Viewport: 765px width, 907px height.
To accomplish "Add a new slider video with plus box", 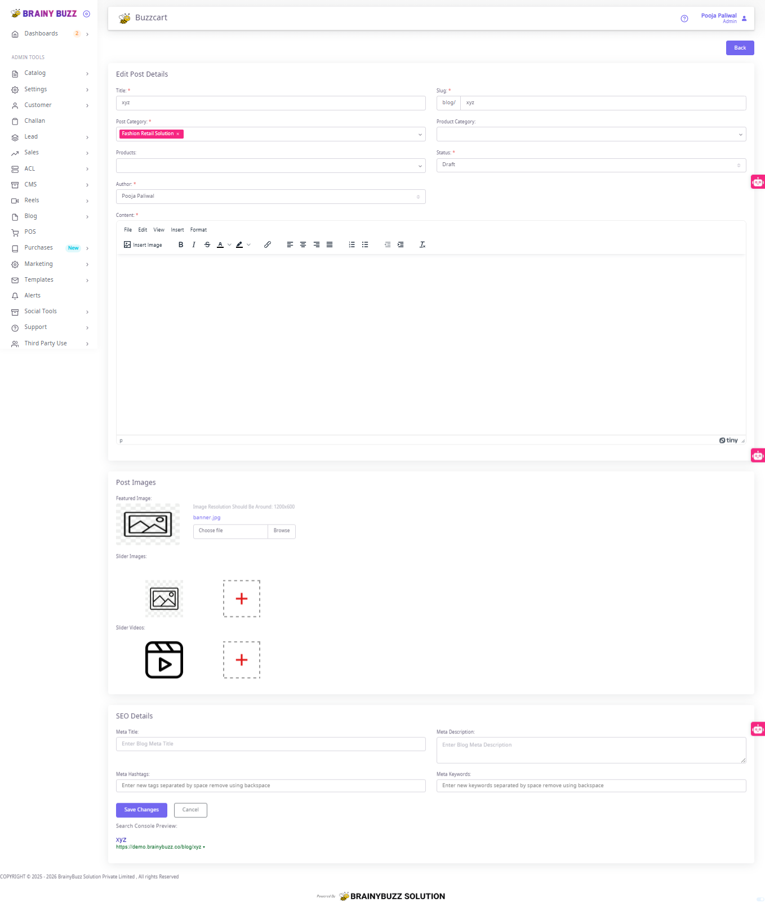I will pyautogui.click(x=242, y=660).
